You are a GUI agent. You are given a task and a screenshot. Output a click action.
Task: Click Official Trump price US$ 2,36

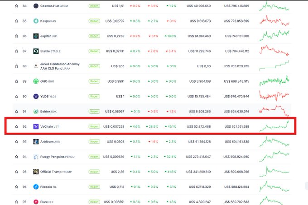117,172
